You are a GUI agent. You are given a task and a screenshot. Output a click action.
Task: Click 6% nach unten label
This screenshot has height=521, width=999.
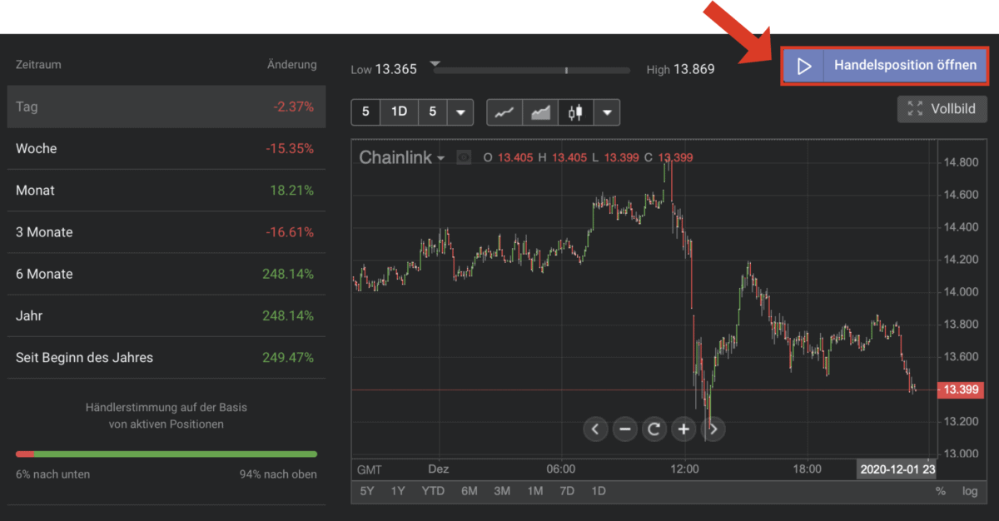[52, 474]
